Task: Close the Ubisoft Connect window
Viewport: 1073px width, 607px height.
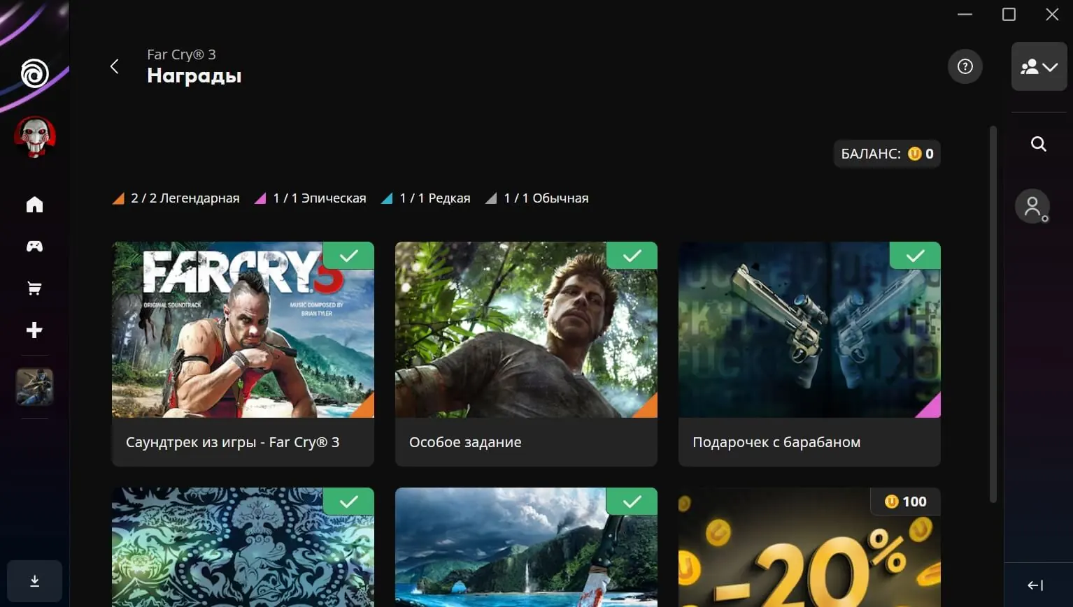Action: (x=1052, y=14)
